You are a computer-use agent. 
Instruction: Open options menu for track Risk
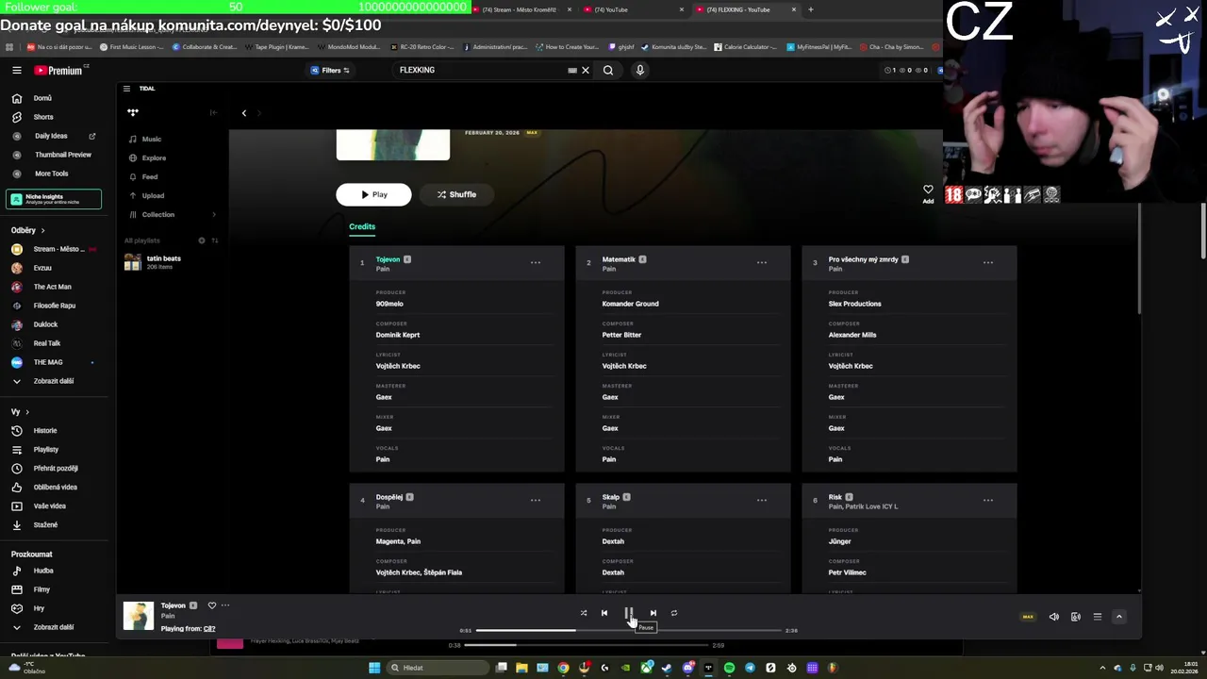coord(988,500)
